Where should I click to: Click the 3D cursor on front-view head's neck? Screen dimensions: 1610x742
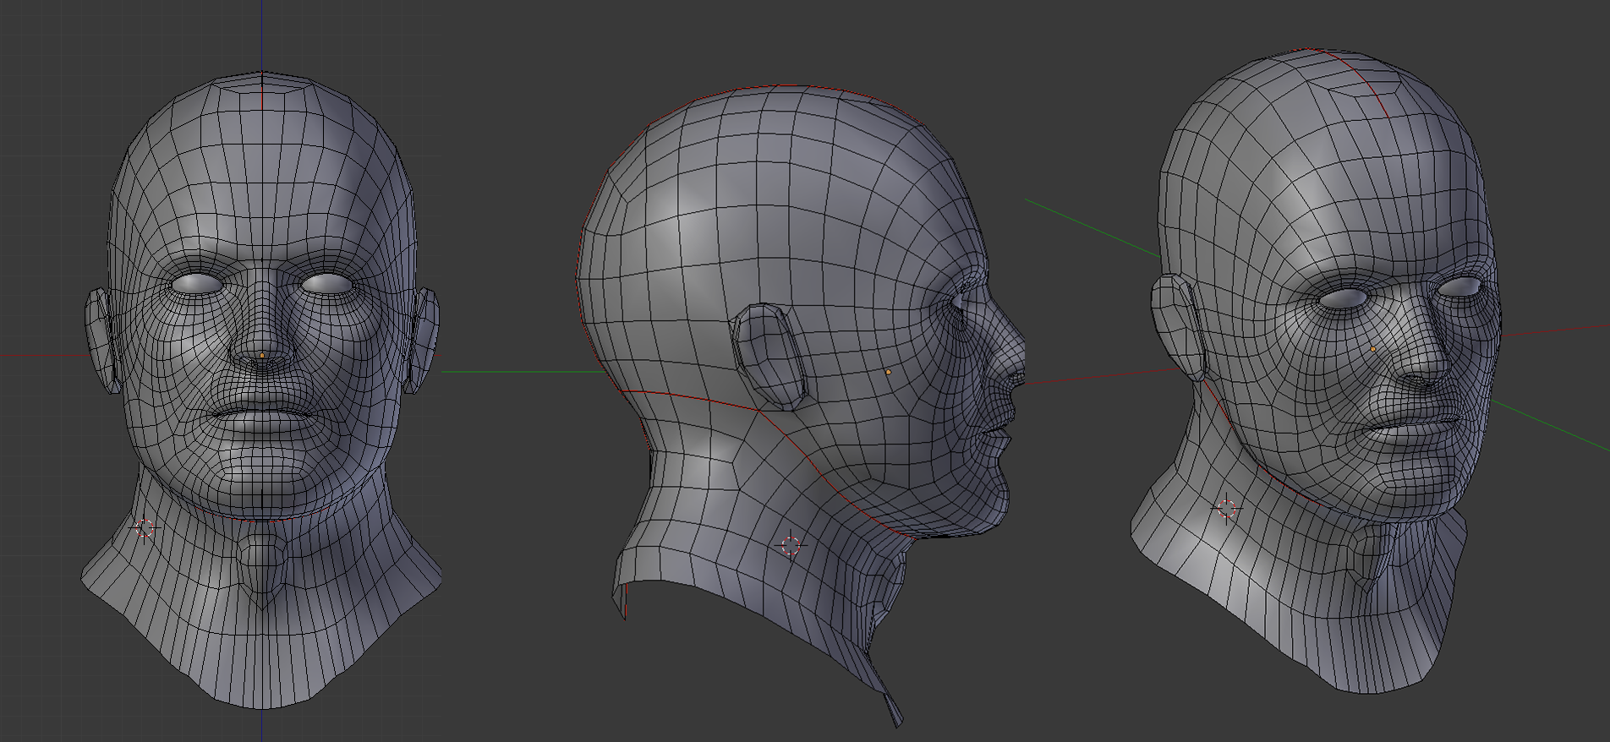tap(145, 529)
